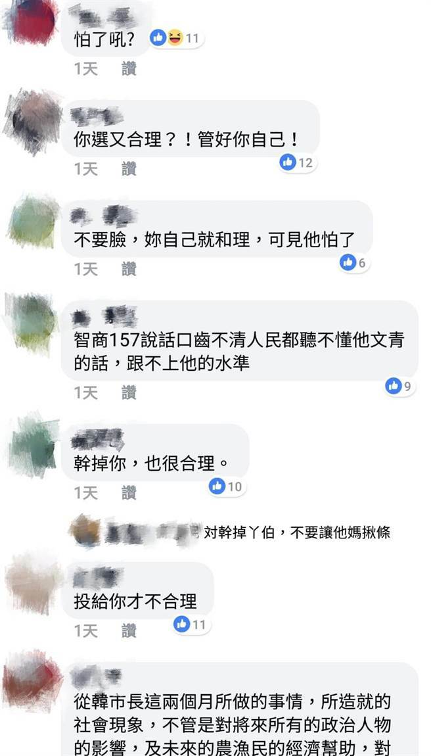The image size is (431, 756).
Task: Like the comment 你選又合理？！管好你自己！
Action: (x=129, y=169)
